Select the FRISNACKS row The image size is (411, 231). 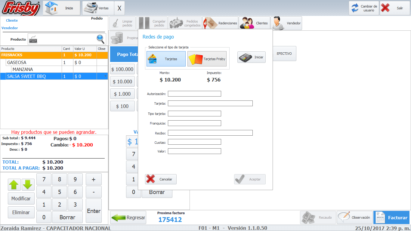(54, 55)
